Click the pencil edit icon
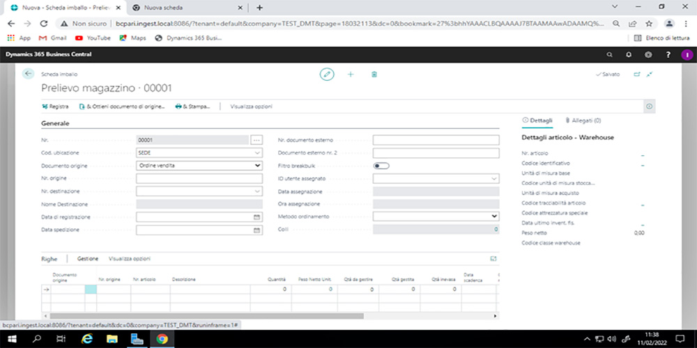The height and width of the screenshot is (348, 697). click(327, 74)
